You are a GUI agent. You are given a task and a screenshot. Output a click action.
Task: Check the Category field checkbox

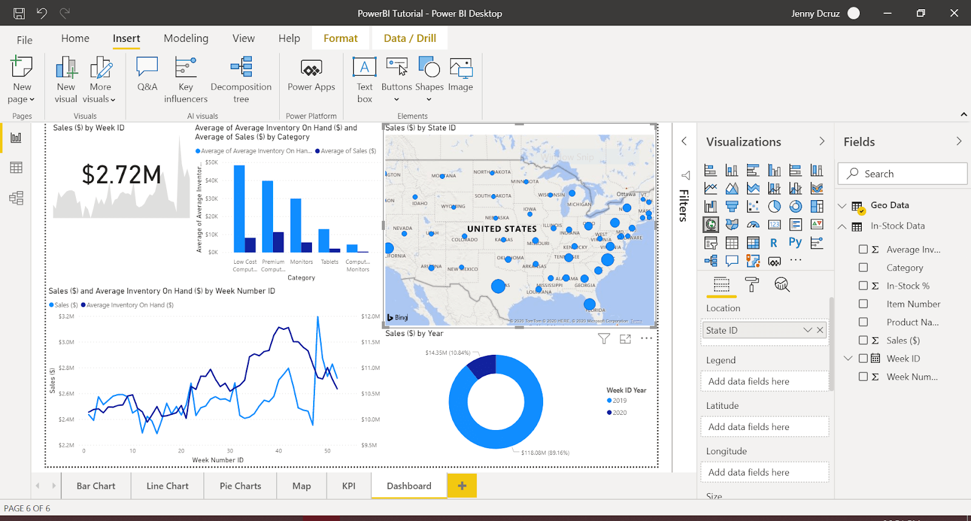point(863,267)
